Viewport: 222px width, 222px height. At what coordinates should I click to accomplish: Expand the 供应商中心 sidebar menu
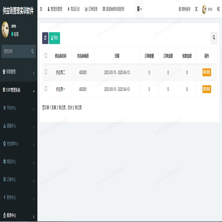tap(19, 144)
